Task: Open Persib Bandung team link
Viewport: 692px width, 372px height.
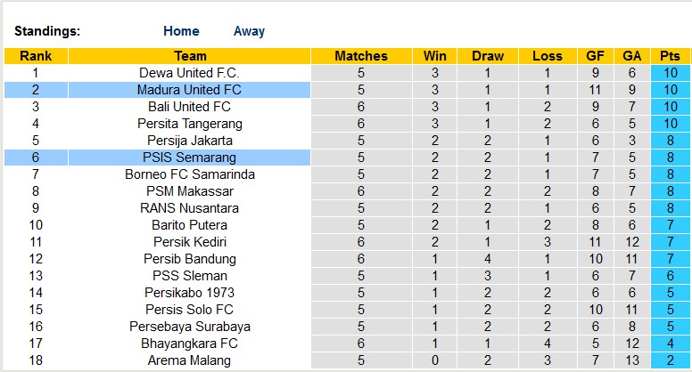Action: 190,259
